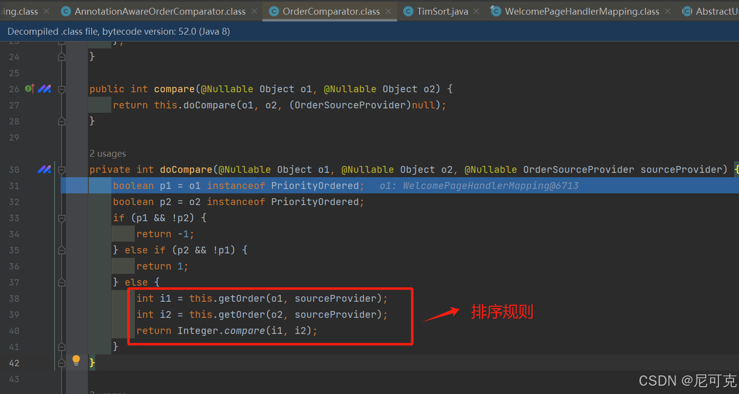Close the TimSort.java tab
Screen dimensions: 739x394
[x=476, y=11]
